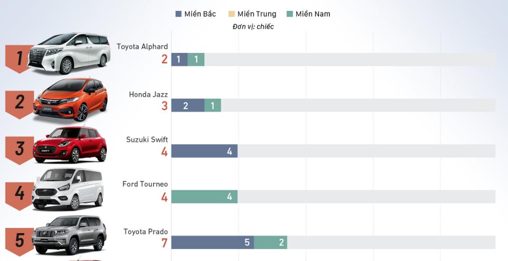The image size is (508, 261).
Task: Click the rank 5 badge
Action: point(19,241)
